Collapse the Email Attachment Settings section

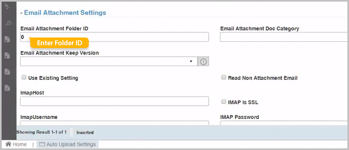[x=21, y=13]
